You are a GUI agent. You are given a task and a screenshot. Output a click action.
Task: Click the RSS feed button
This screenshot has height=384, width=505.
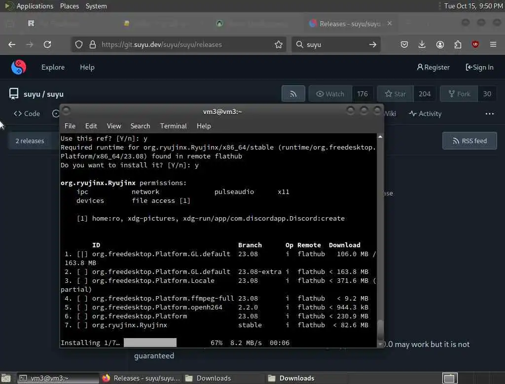tap(469, 141)
